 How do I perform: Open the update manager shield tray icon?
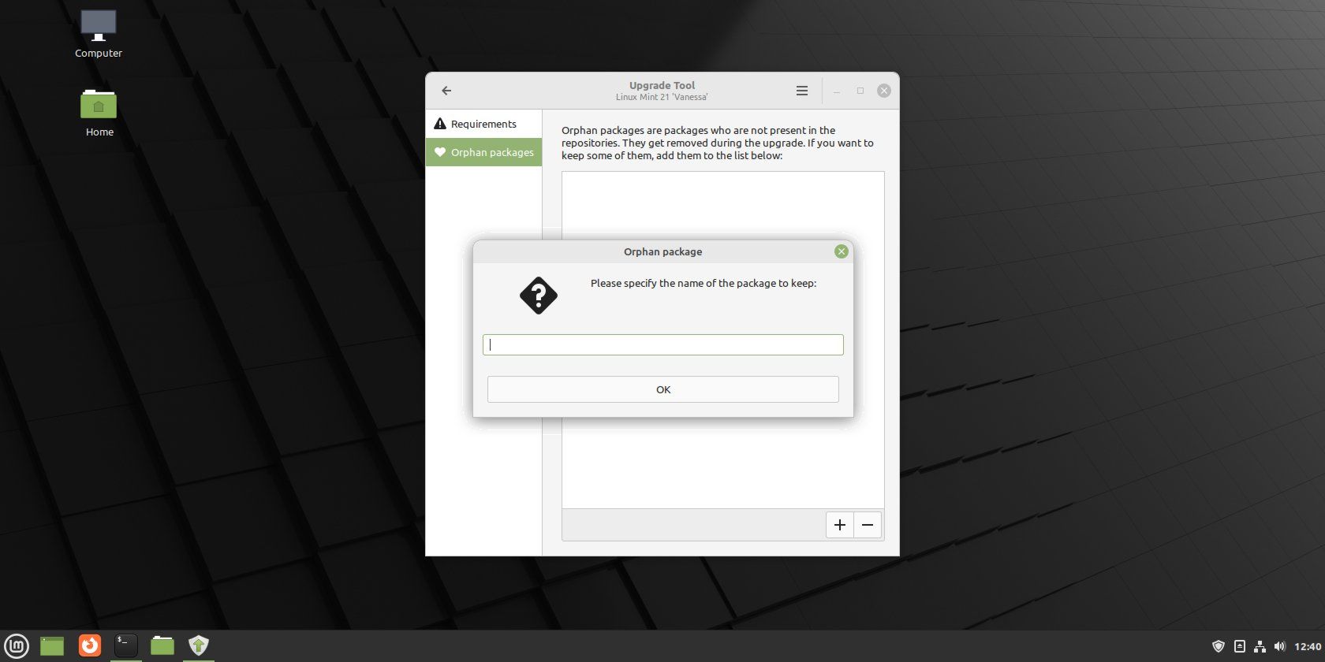click(x=1219, y=646)
